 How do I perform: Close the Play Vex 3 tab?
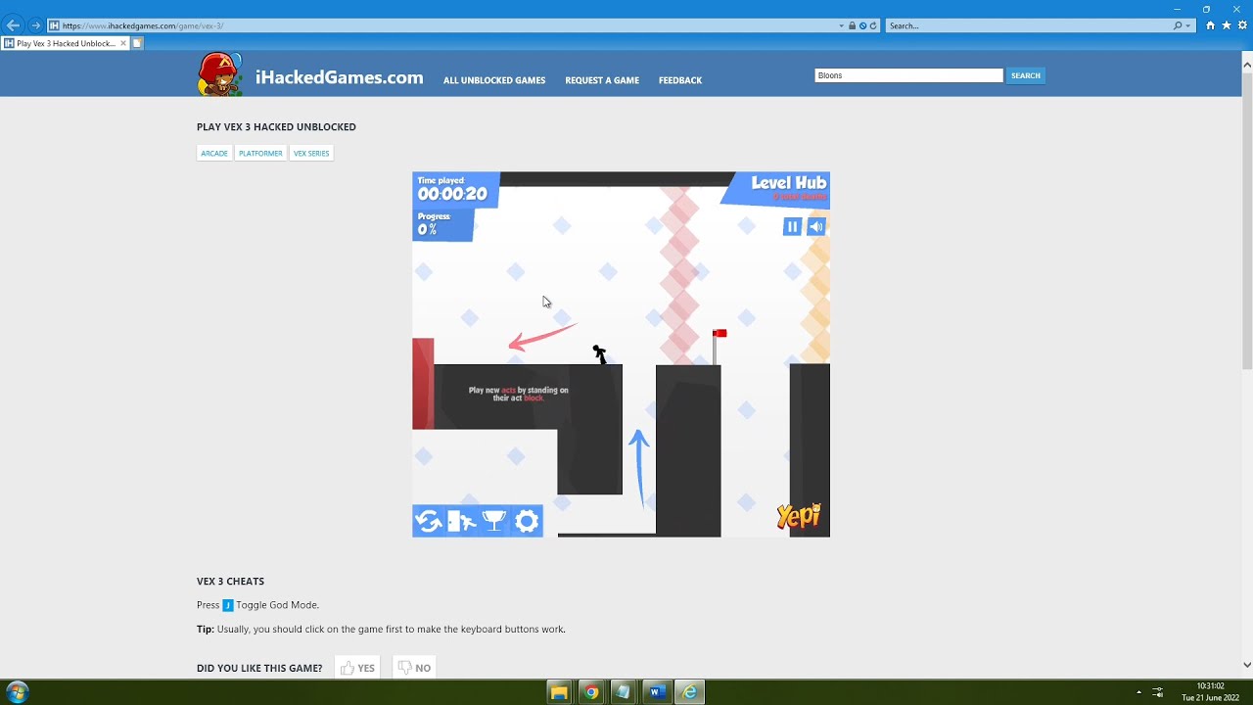click(x=123, y=43)
